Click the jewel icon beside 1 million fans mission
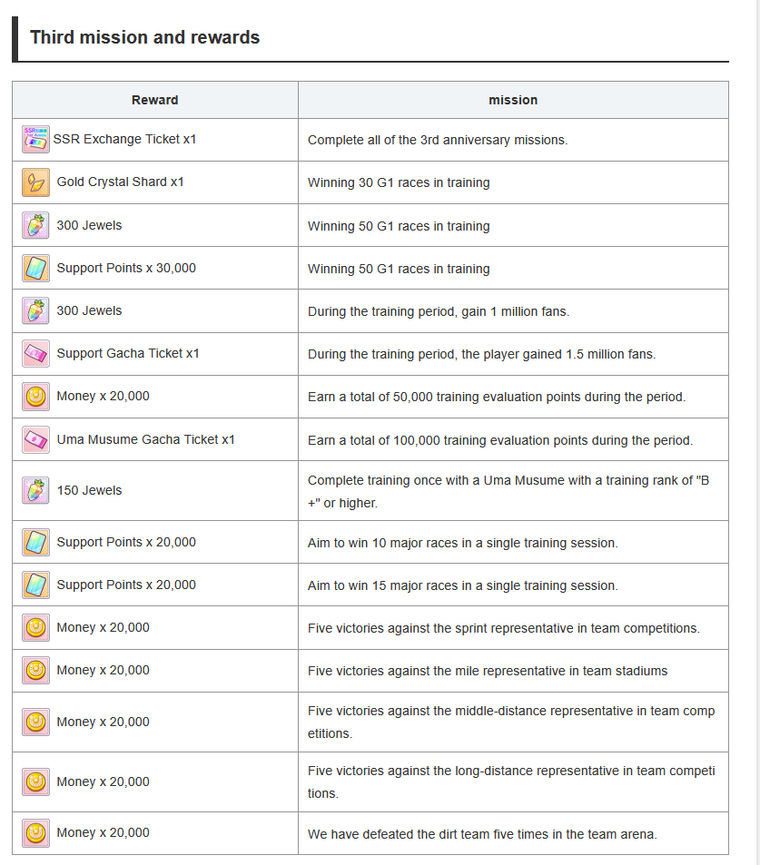 [x=36, y=310]
